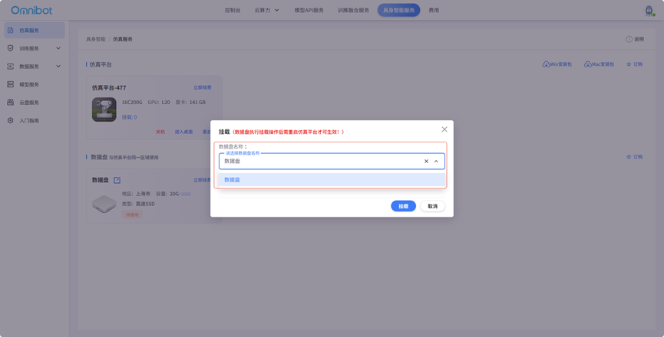Click the 数据服务 icon in sidebar
Viewport: 664px width, 337px height.
point(11,67)
